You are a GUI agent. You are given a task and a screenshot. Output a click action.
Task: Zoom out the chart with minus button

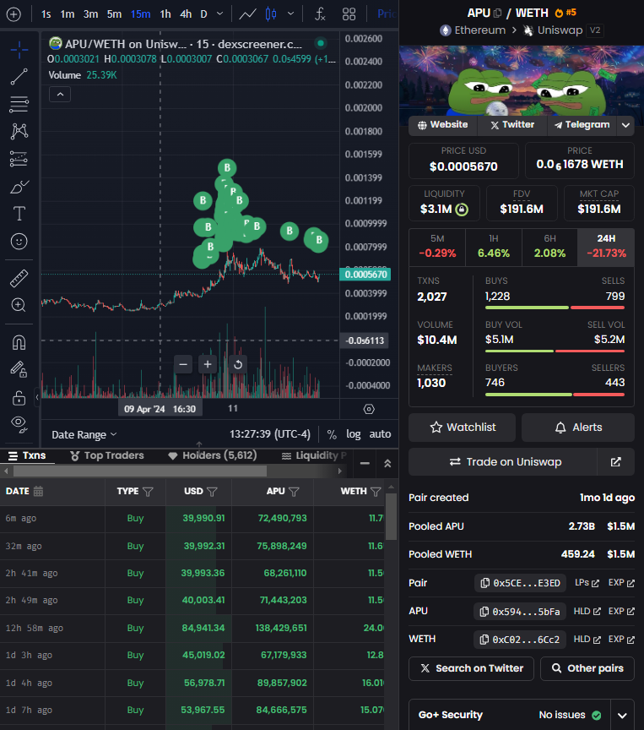[183, 364]
